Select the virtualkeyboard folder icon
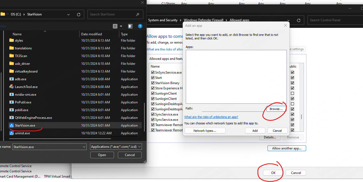The image size is (363, 182). tap(12, 71)
